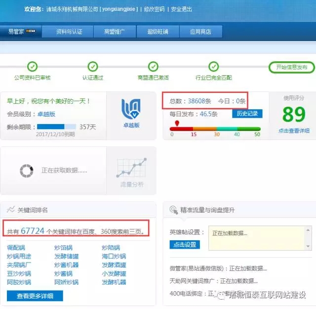Click the 修改密码 link
Image resolution: width=316 pixels, height=309 pixels.
(x=154, y=9)
